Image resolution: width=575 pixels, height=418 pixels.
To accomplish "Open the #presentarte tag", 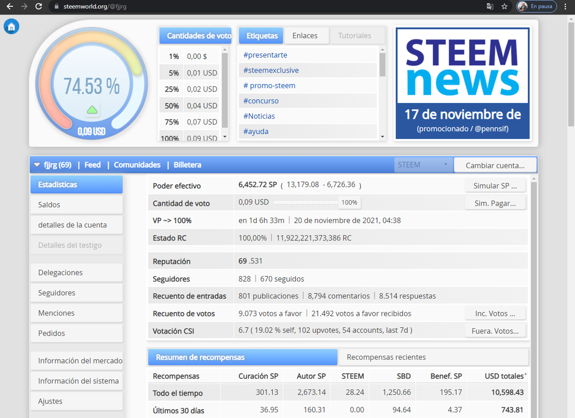I will (265, 55).
